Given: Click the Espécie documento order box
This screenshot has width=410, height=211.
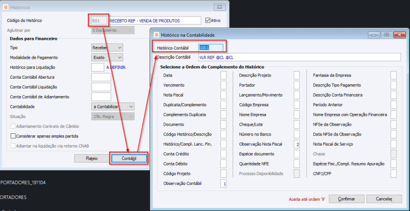Looking at the screenshot, I should (x=297, y=154).
